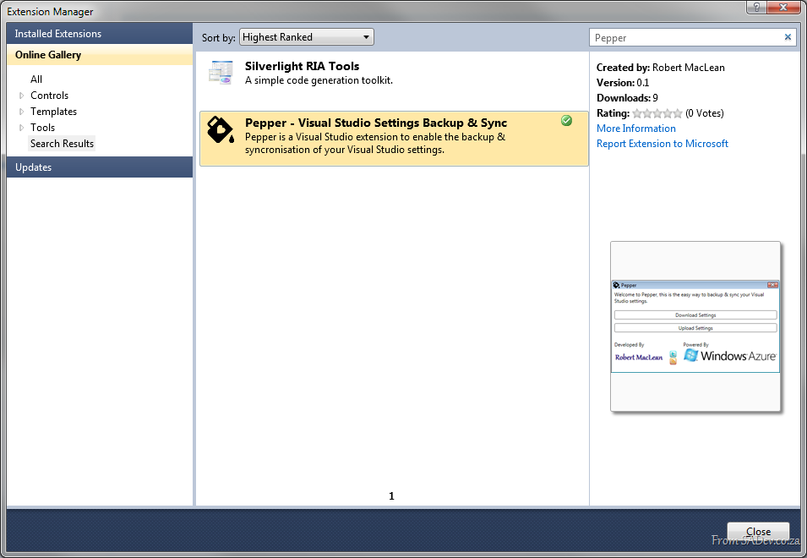
Task: Click the Pepper paint bucket extension icon
Action: tap(221, 129)
